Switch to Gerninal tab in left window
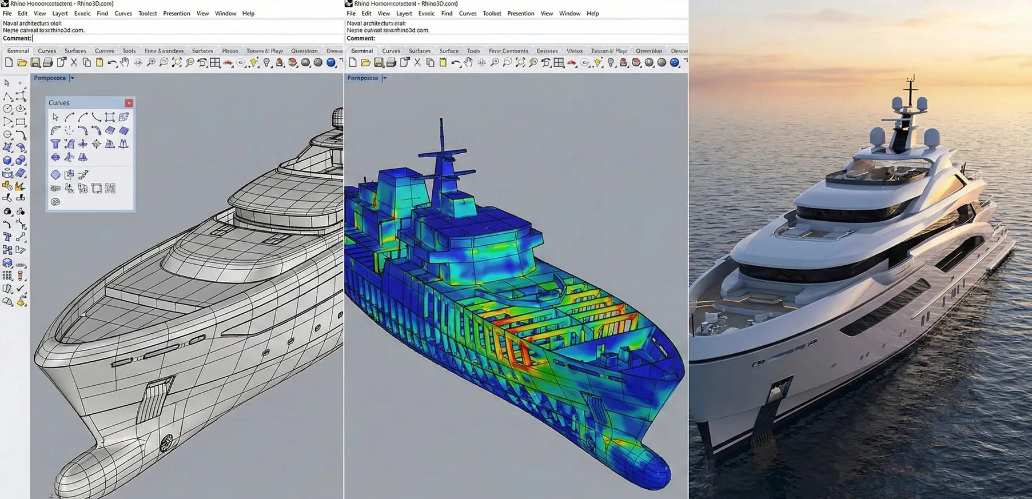Viewport: 1032px width, 499px height. (x=18, y=51)
